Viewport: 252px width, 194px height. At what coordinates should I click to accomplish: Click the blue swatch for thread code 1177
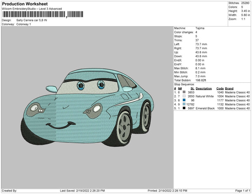pos(184,100)
